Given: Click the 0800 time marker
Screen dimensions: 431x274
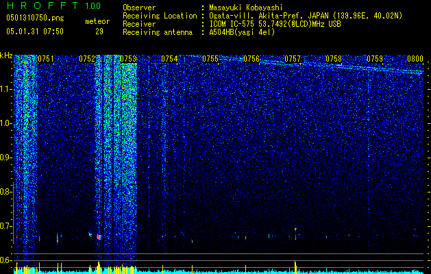Looking at the screenshot, I should pyautogui.click(x=415, y=59).
